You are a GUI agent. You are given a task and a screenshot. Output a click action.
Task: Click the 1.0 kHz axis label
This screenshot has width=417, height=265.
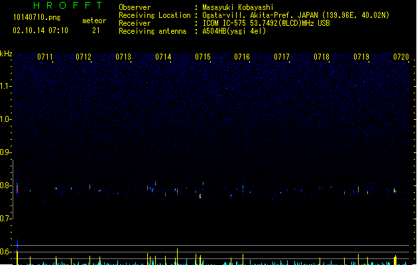5,119
